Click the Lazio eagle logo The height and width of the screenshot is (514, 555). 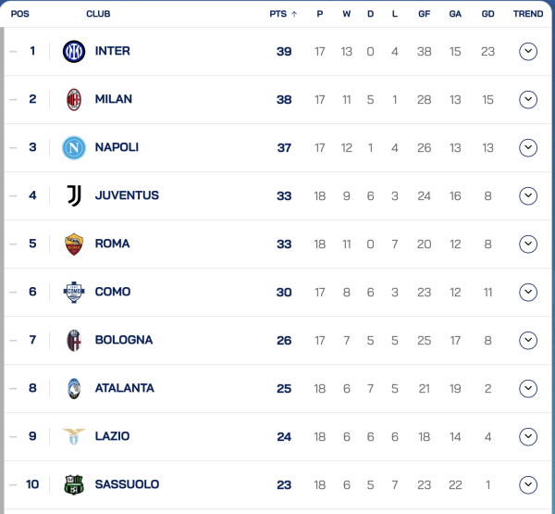click(x=74, y=436)
